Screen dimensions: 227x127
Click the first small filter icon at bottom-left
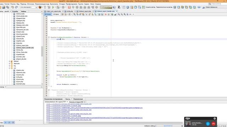[x=6, y=122]
